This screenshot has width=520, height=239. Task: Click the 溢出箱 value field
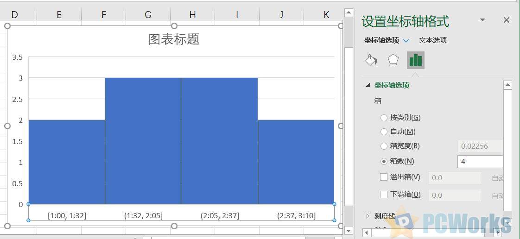[x=455, y=178]
